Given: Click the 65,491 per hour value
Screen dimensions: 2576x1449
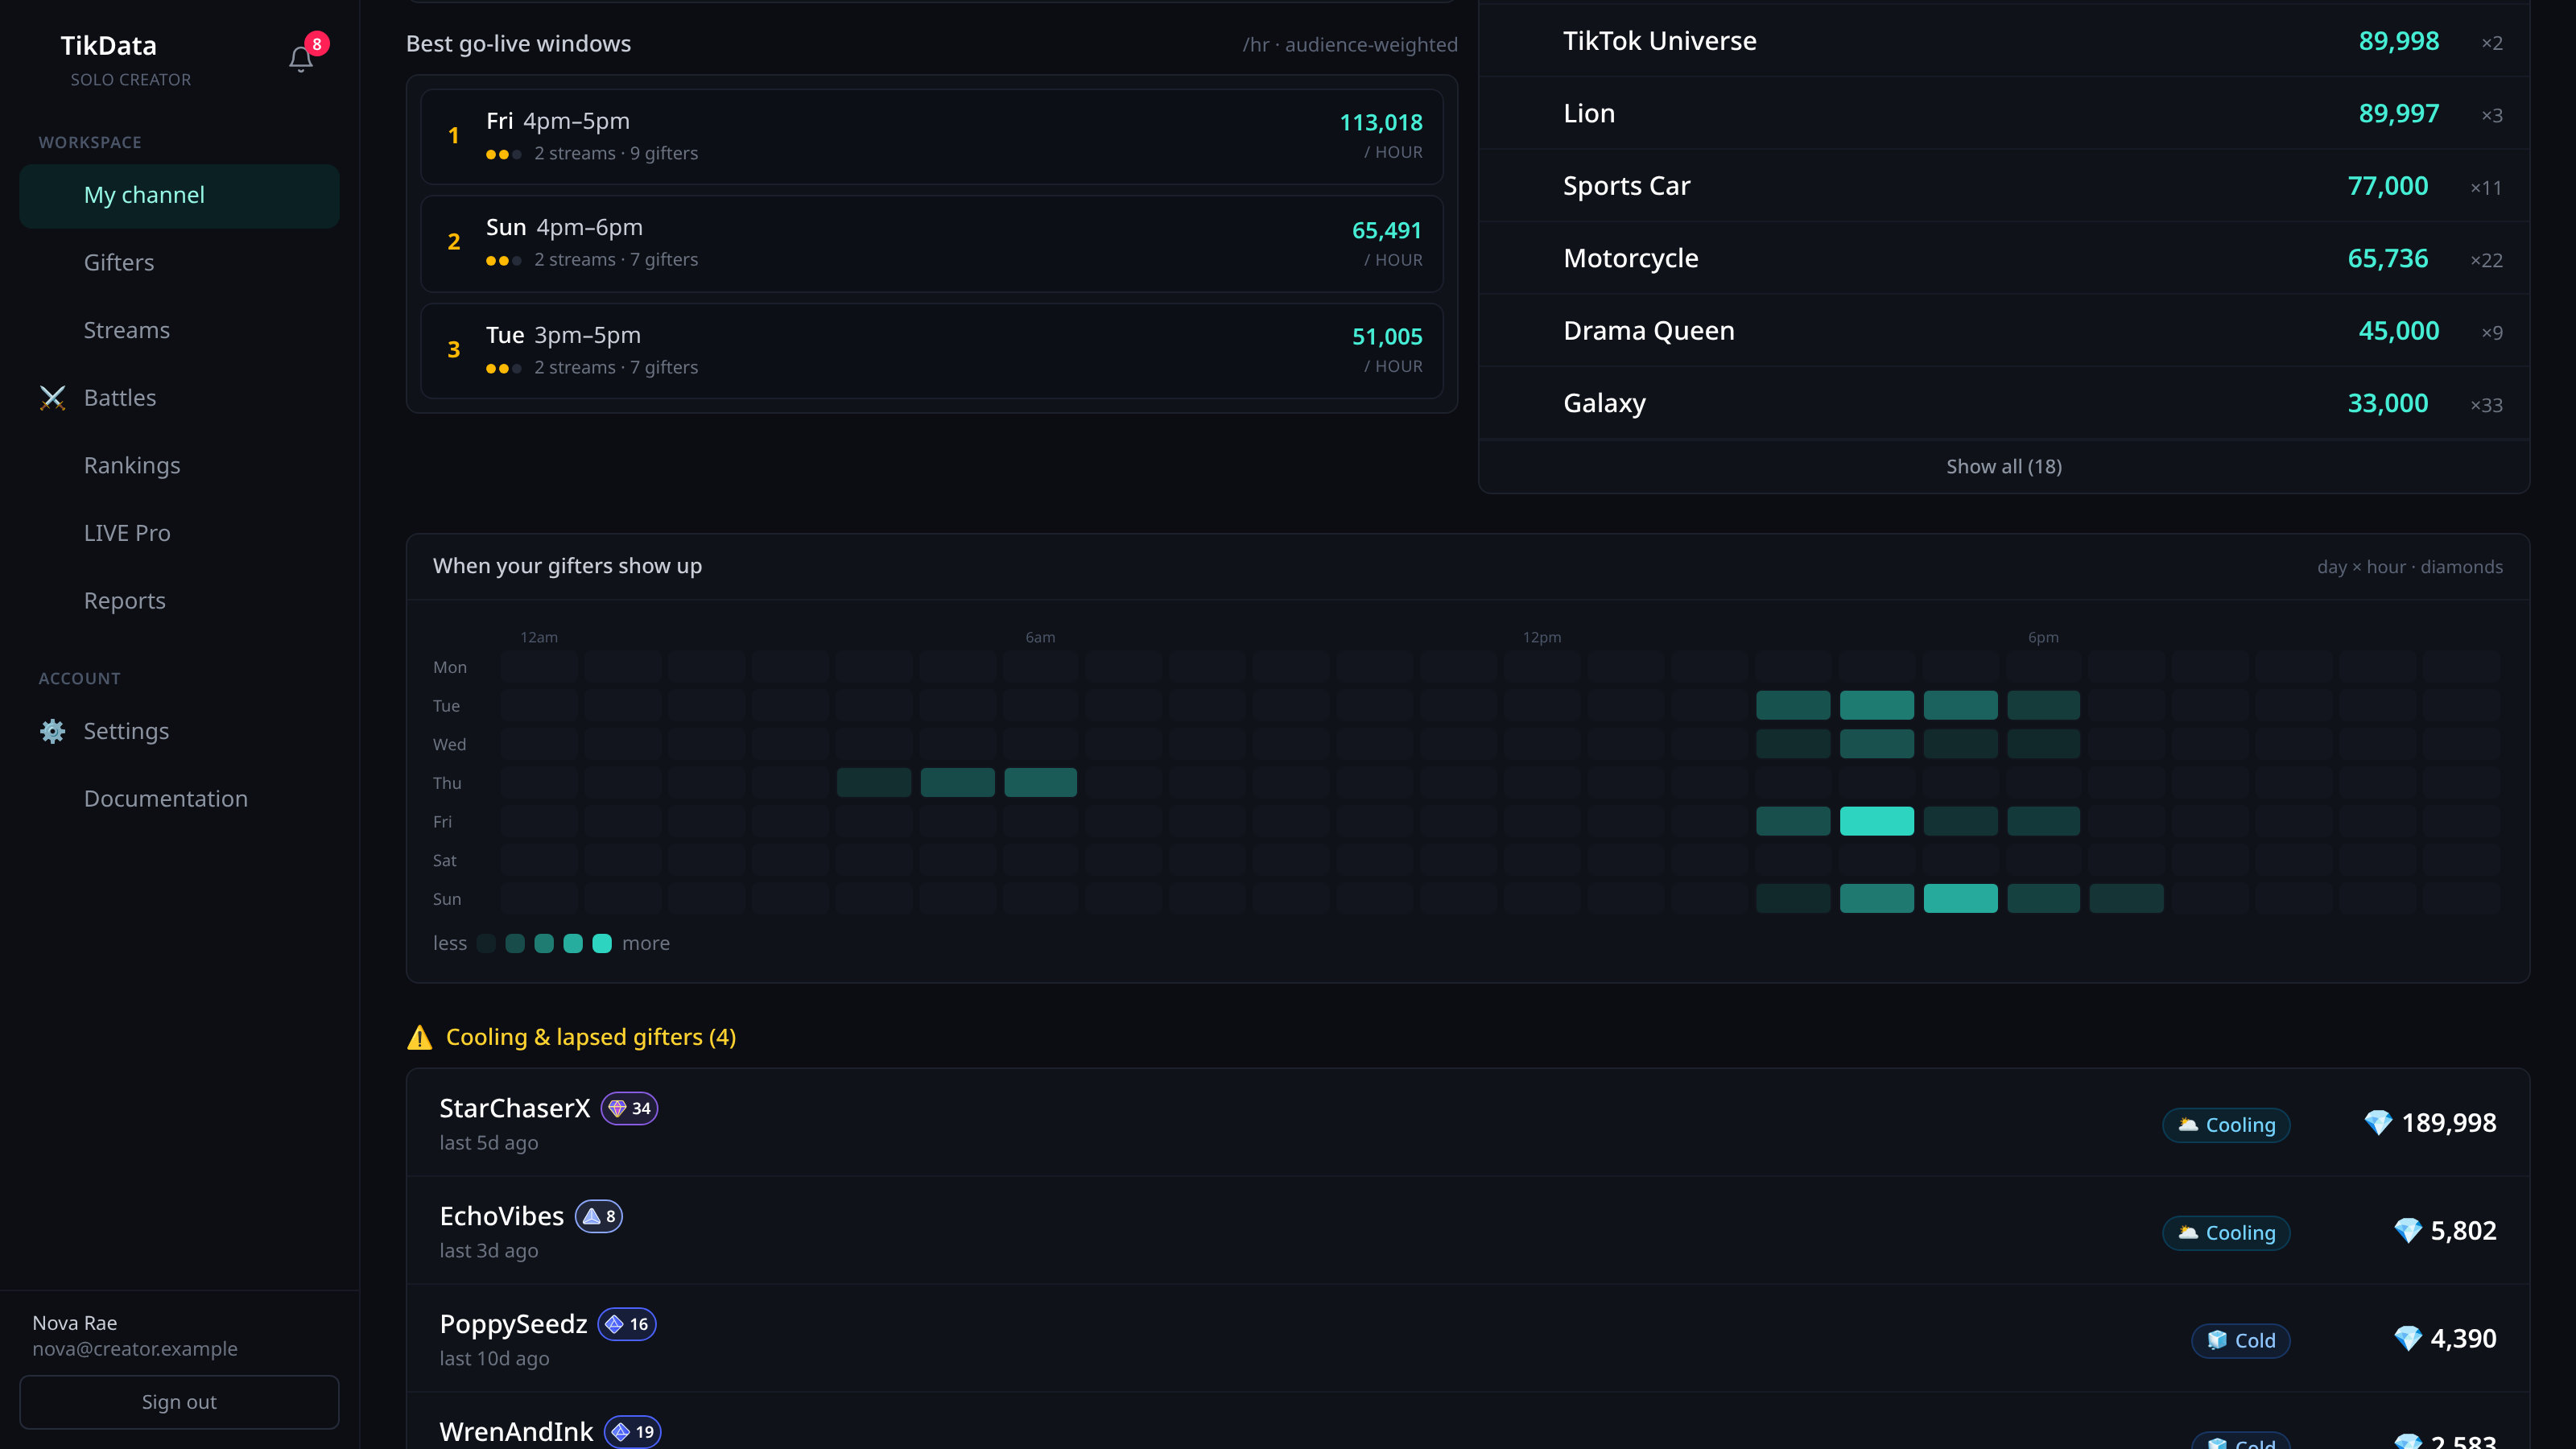Looking at the screenshot, I should (x=1387, y=231).
